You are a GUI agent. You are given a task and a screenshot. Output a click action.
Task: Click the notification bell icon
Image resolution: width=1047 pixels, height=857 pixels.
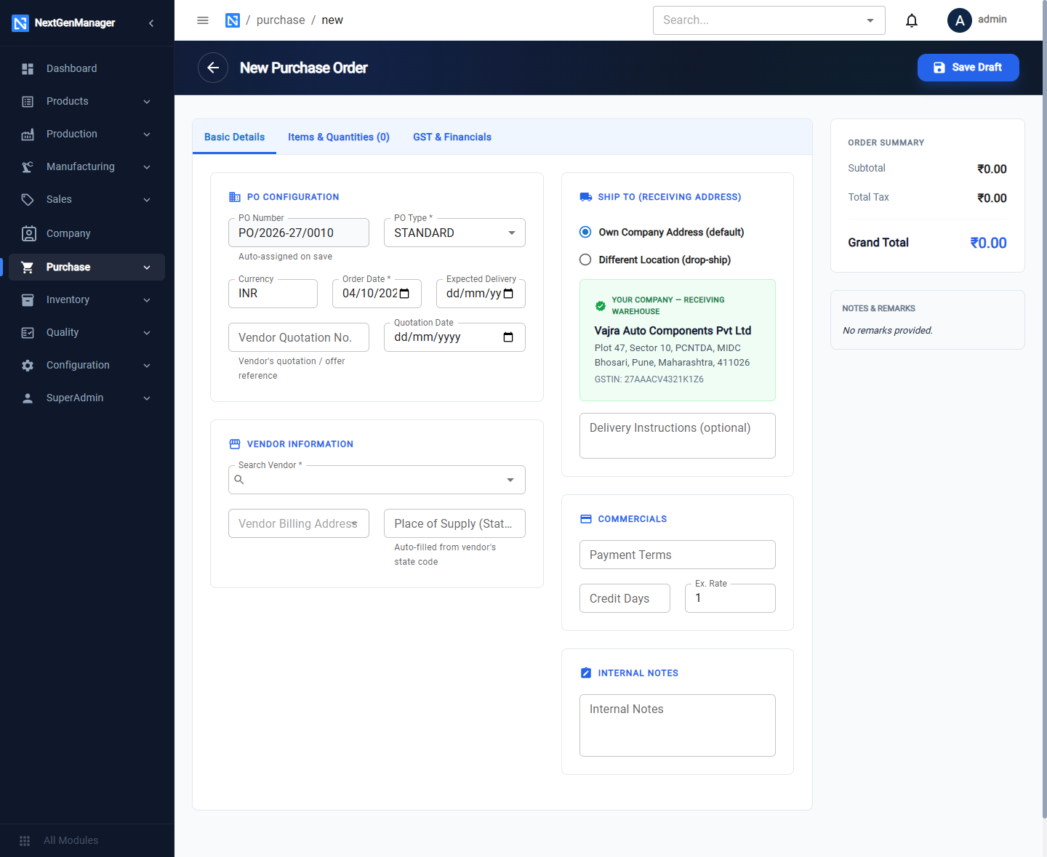click(x=912, y=20)
